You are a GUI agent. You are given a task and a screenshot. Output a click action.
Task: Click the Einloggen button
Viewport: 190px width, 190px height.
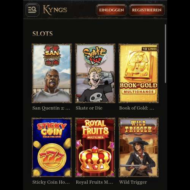(x=111, y=10)
